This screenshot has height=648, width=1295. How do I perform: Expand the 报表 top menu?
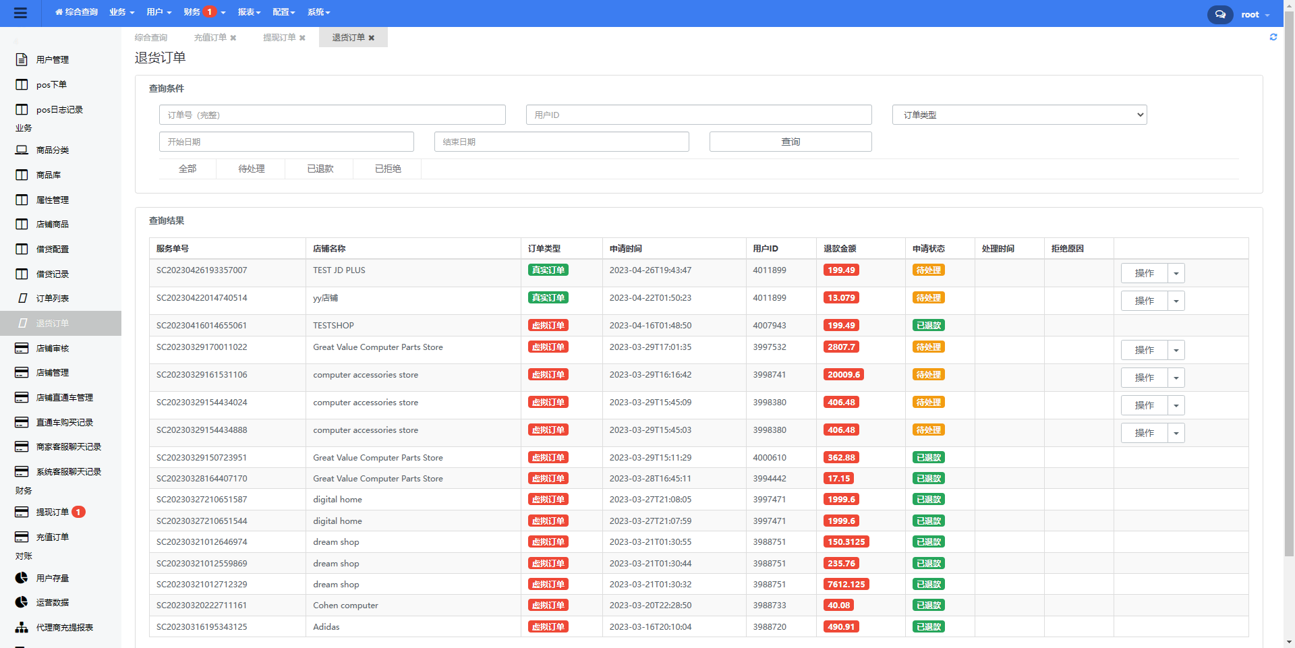tap(250, 12)
